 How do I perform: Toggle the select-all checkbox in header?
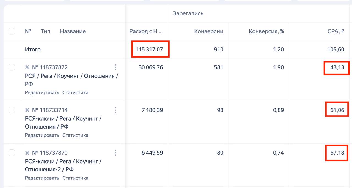tap(12, 31)
